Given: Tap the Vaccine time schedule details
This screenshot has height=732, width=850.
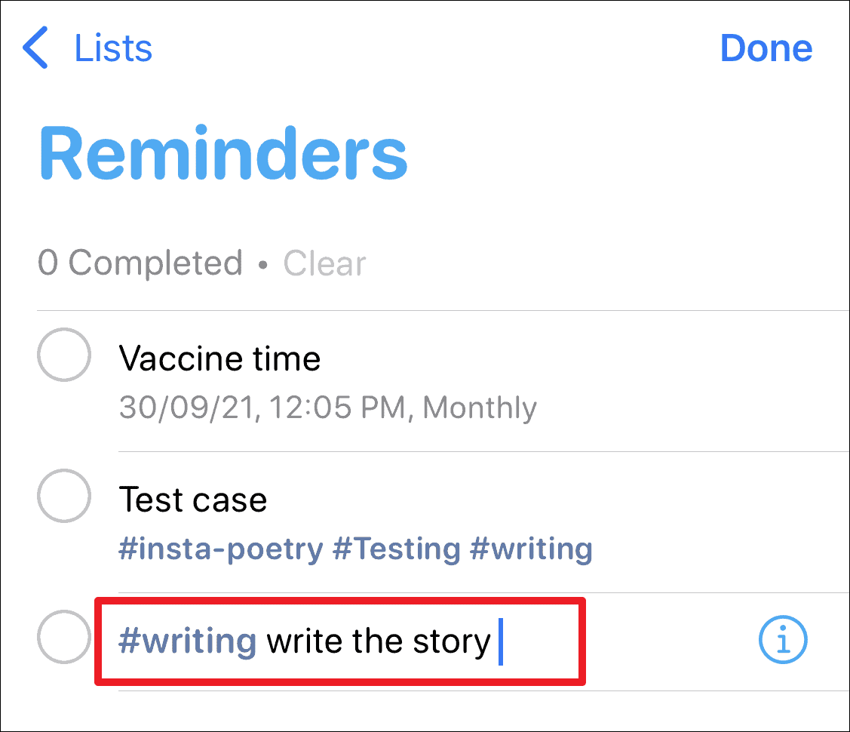Looking at the screenshot, I should (327, 407).
